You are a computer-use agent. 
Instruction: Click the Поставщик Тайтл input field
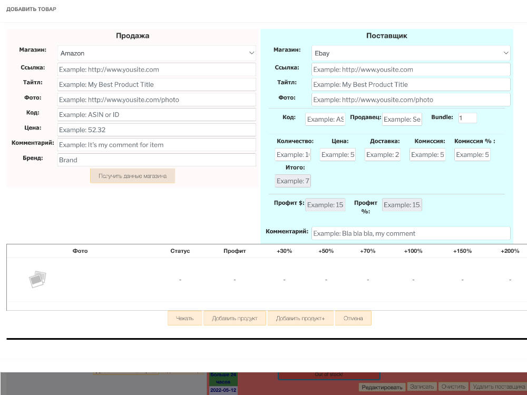(x=411, y=85)
